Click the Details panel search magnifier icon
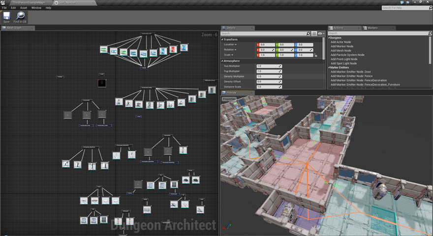Screen dimensions: 433x236 click(308, 33)
